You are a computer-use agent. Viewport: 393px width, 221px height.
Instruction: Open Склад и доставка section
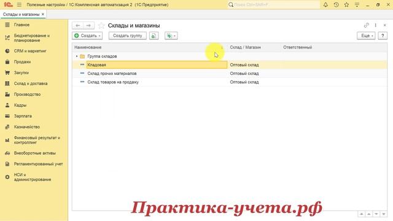[x=31, y=83]
